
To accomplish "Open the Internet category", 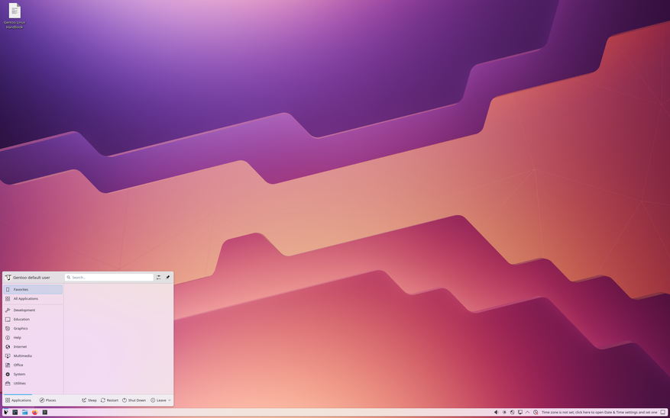I will point(33,347).
